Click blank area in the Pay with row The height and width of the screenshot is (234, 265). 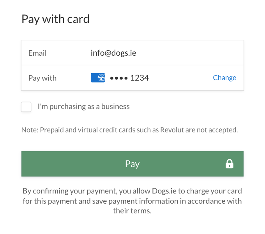[x=181, y=78]
